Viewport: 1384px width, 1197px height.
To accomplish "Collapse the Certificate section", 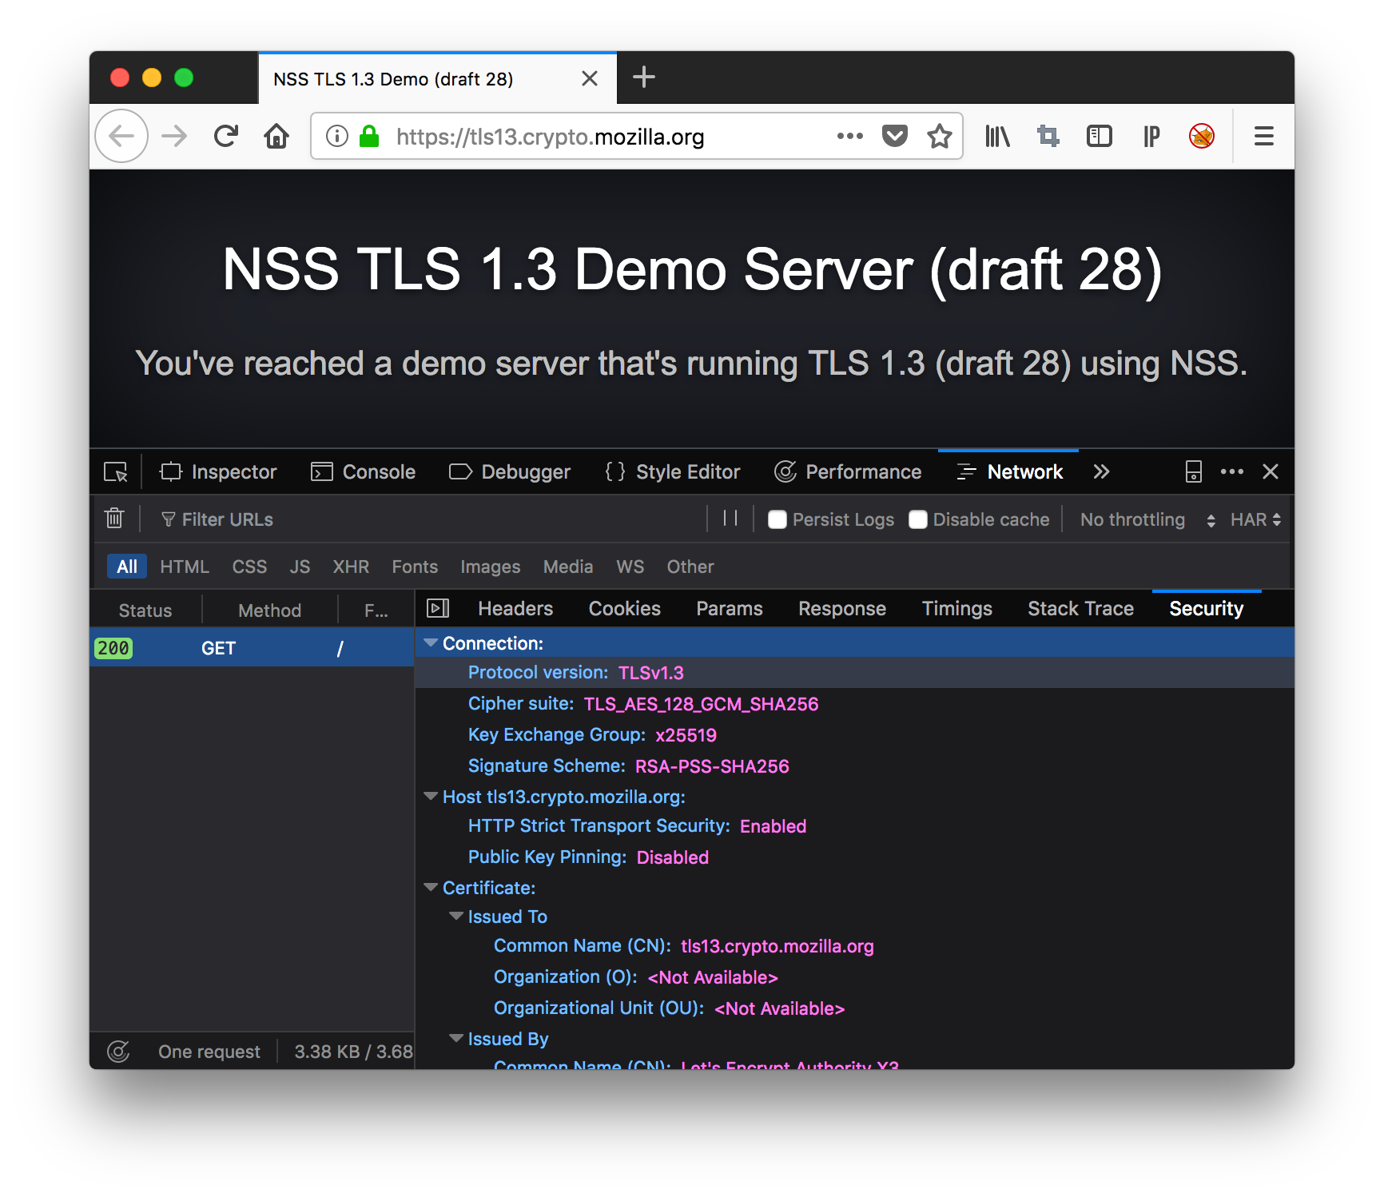I will click(x=431, y=888).
